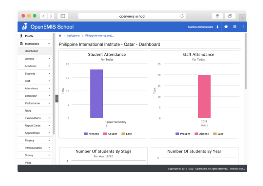Toggle Present series in Staff Attendance legend

[x=183, y=134]
